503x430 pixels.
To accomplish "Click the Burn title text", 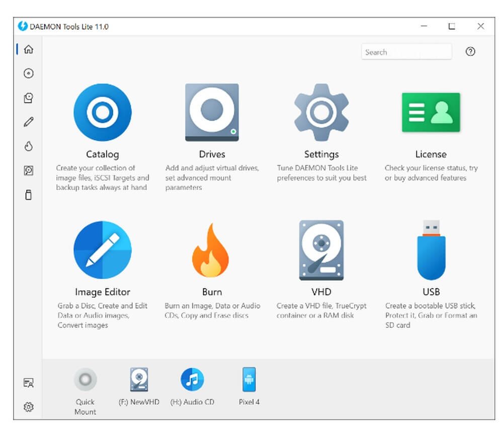I will [x=212, y=292].
